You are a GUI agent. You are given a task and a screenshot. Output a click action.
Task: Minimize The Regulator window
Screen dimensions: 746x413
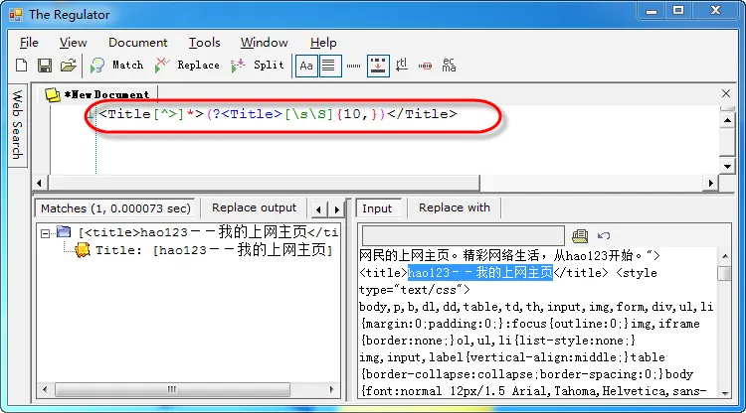(652, 11)
